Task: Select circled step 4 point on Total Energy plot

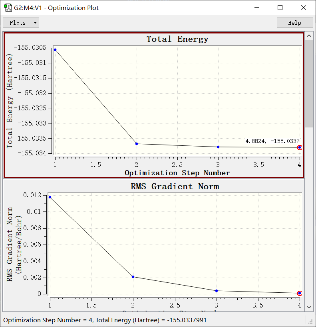Action: click(x=300, y=147)
